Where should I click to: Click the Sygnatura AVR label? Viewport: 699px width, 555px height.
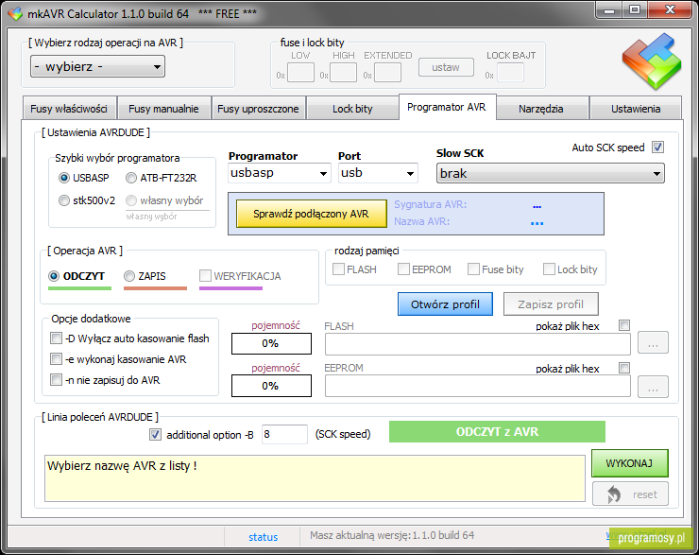click(430, 204)
